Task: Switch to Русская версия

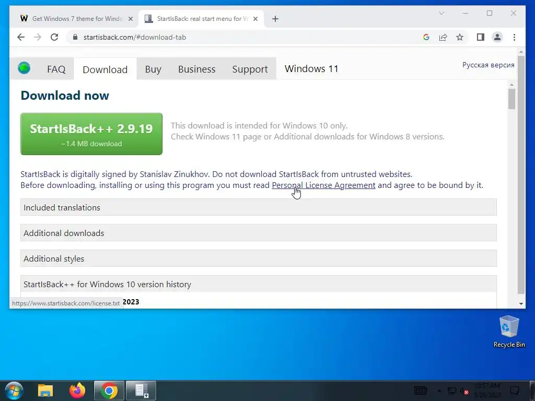Action: [x=489, y=65]
